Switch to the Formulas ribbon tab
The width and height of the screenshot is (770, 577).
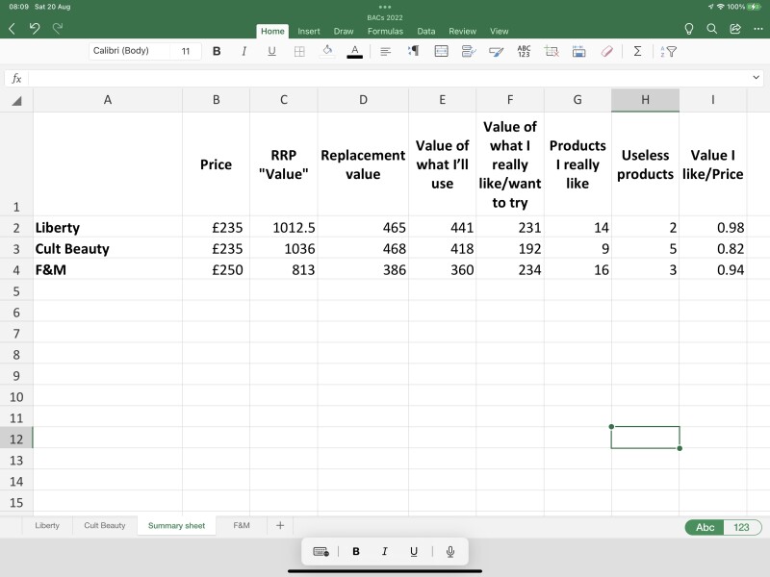pos(385,31)
